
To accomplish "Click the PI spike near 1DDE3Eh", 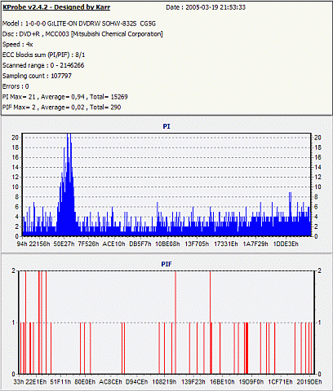I will click(290, 214).
